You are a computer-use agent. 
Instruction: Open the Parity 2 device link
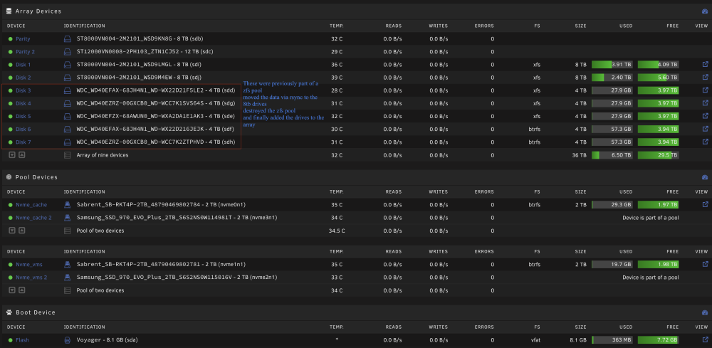point(25,52)
